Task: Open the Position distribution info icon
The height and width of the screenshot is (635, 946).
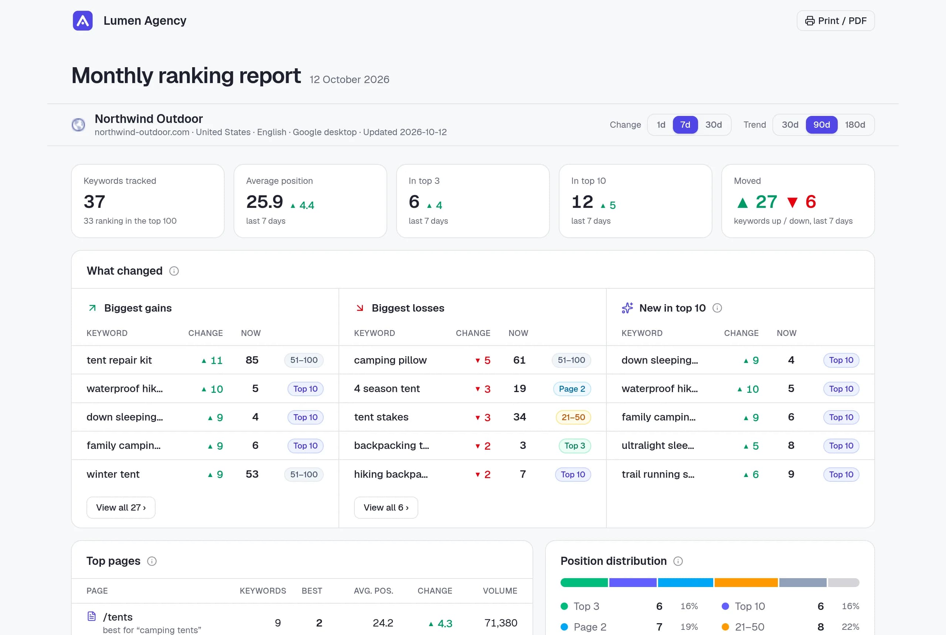Action: coord(678,561)
